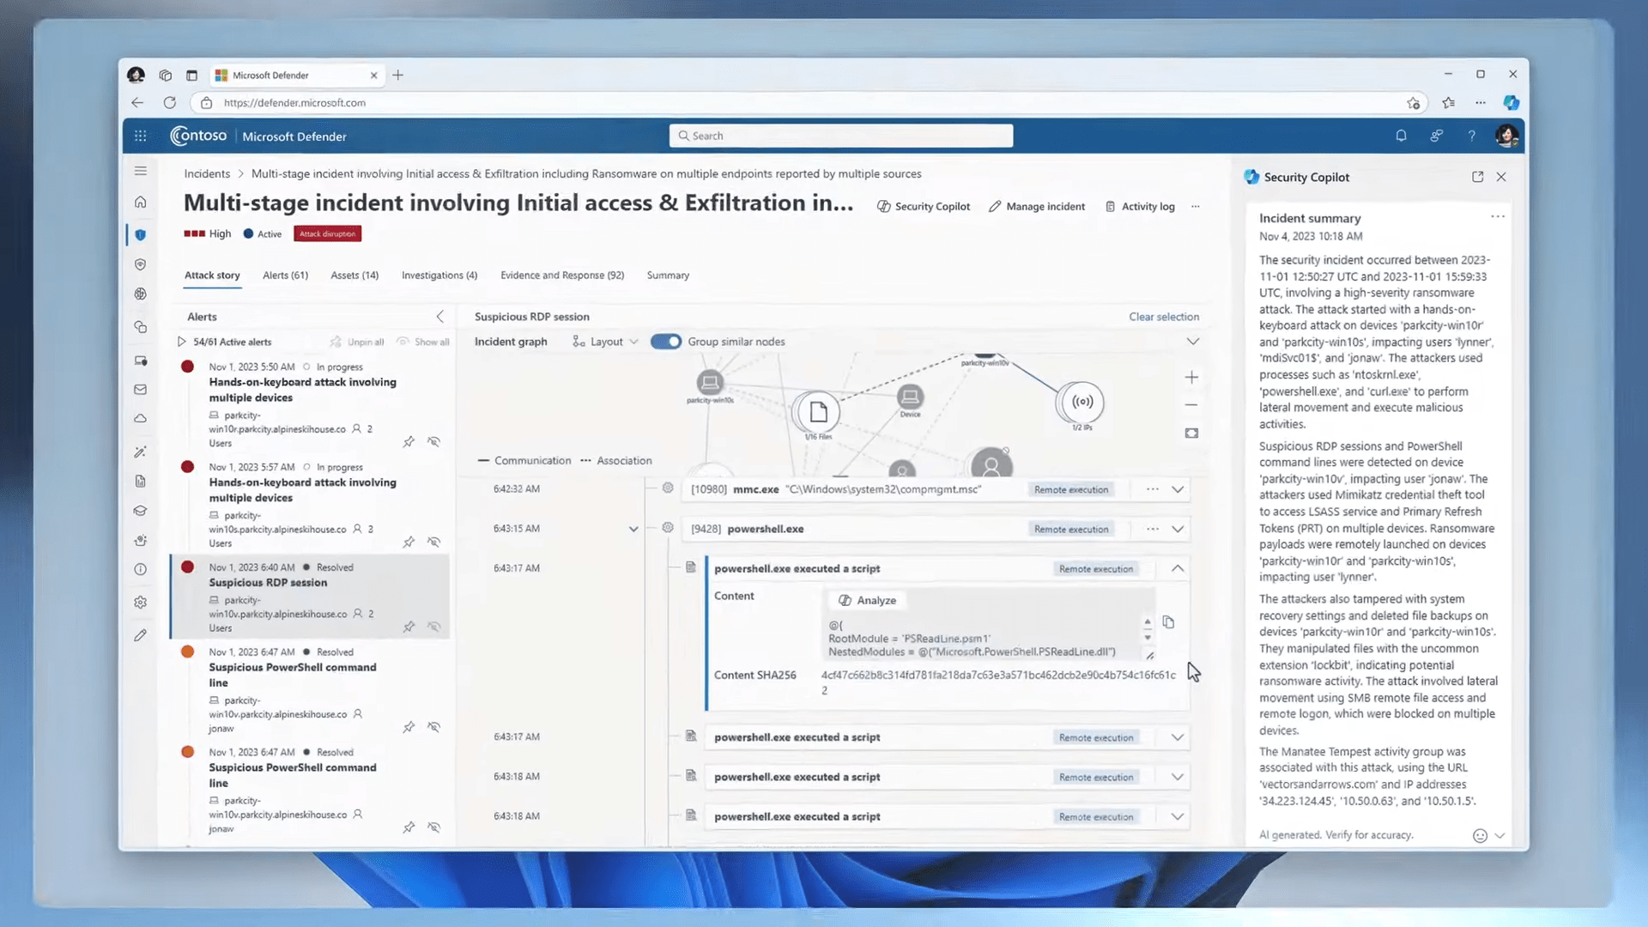
Task: Switch to the Summary tab
Action: click(668, 275)
